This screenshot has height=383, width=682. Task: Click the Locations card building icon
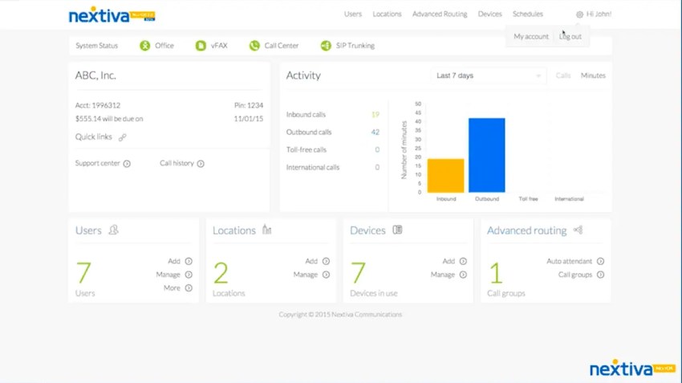[266, 230]
